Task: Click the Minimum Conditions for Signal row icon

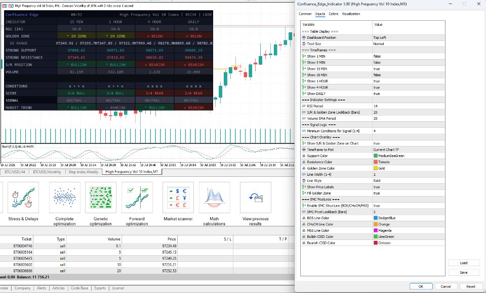Action: coord(304,131)
